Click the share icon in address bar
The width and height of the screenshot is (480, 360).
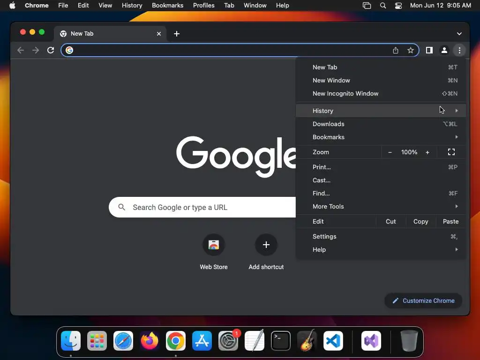pos(396,50)
